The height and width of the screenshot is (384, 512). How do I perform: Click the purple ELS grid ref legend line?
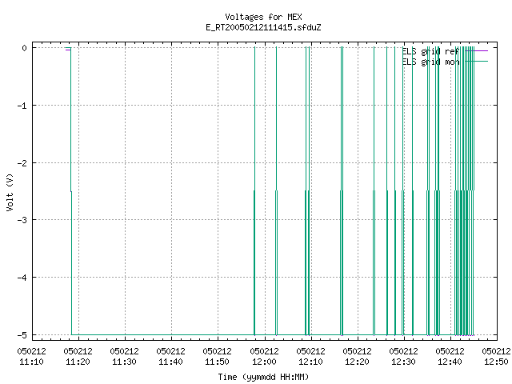(477, 51)
